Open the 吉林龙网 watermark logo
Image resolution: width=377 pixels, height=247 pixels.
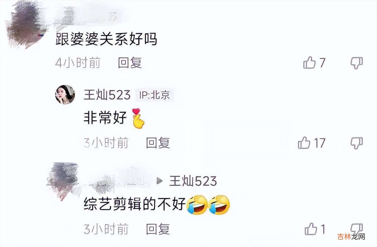pos(351,236)
